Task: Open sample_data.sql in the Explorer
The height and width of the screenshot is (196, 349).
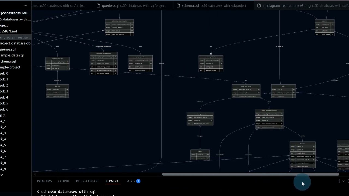Action: pos(16,55)
